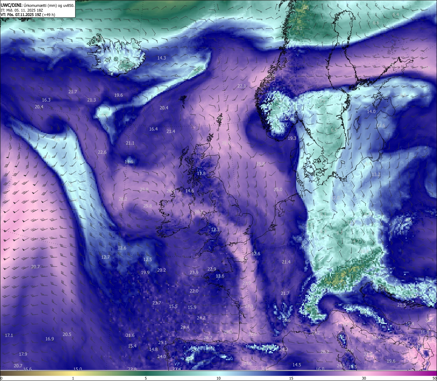Click the 13.6 value over Brittany

tap(220, 276)
